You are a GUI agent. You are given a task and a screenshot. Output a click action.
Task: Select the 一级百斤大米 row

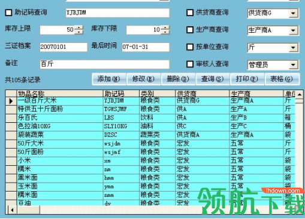(150, 101)
